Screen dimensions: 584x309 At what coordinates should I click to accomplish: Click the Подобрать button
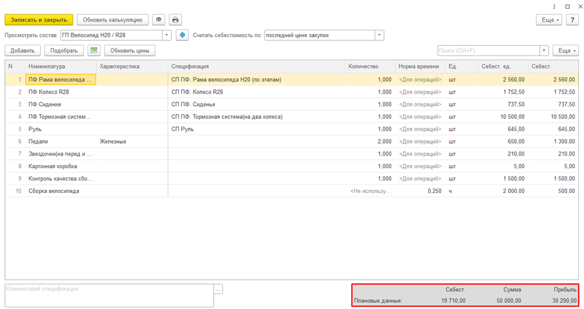[64, 51]
